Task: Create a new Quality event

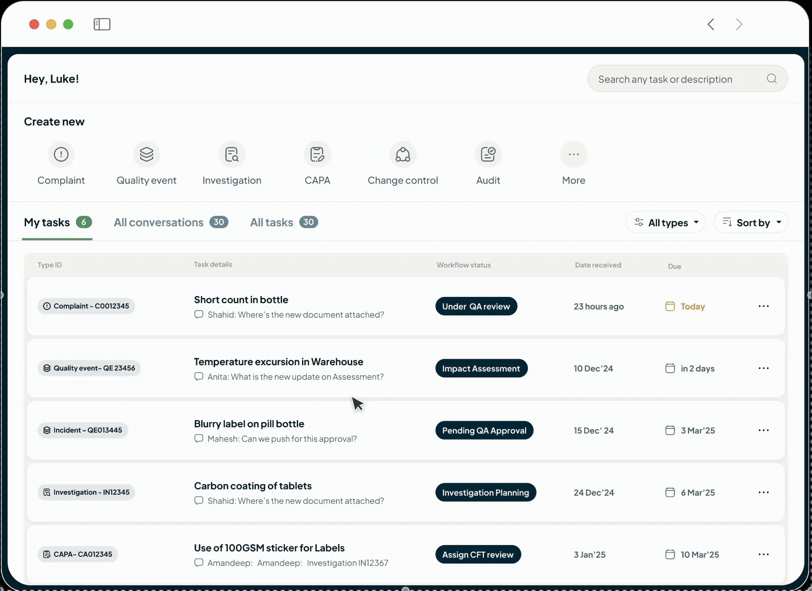Action: (x=146, y=155)
